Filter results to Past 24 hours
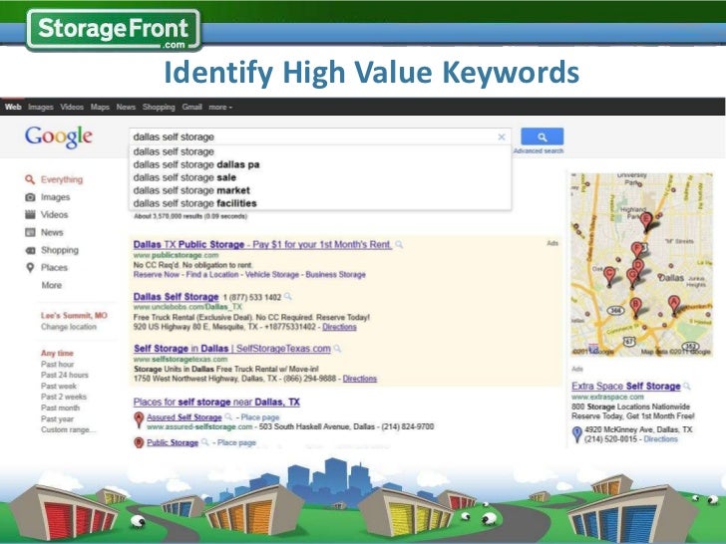 65,375
